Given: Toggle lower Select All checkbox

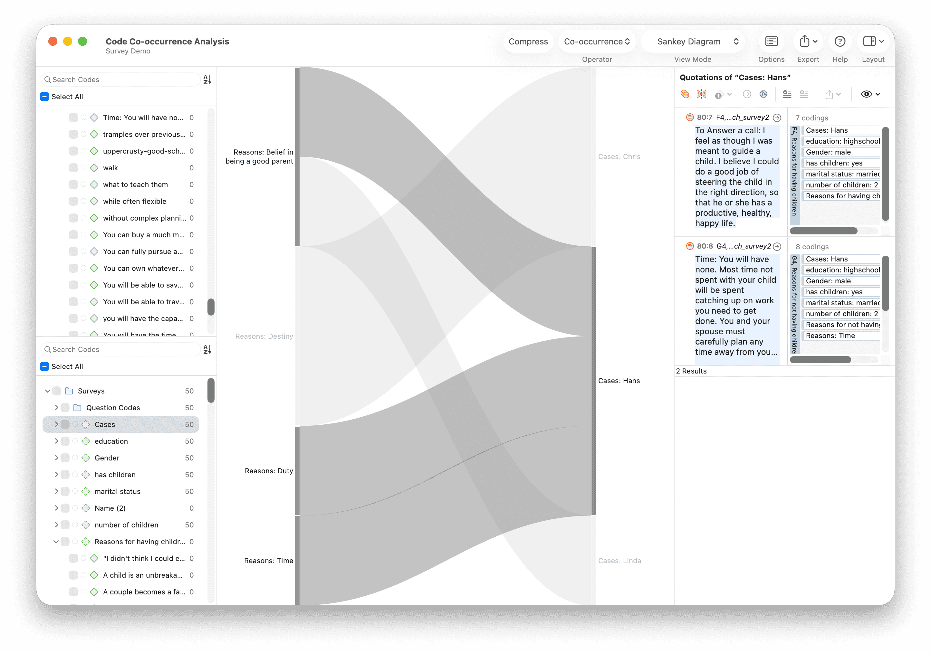Looking at the screenshot, I should click(44, 366).
